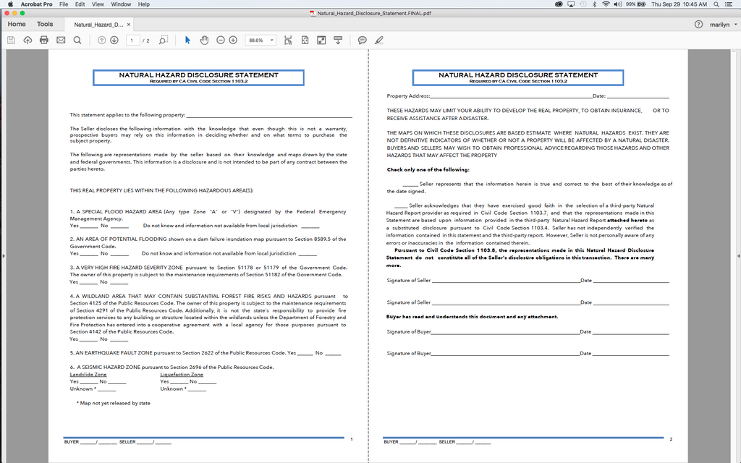This screenshot has height=463, width=741.
Task: Expand the right-side tools pane arrow
Action: click(x=737, y=255)
